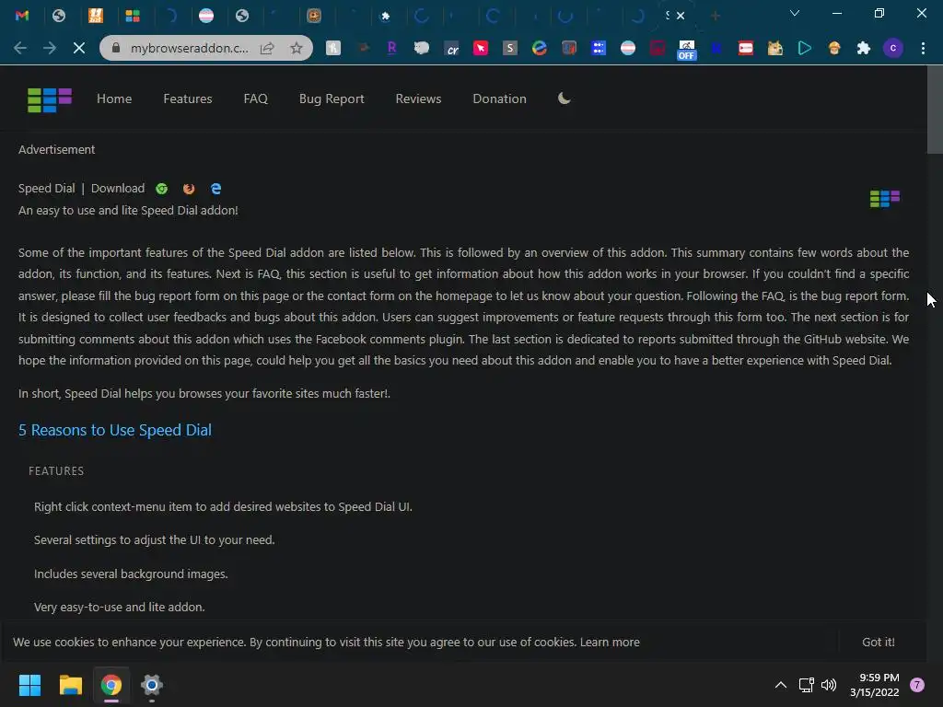Open the Reviews nav item

click(418, 99)
